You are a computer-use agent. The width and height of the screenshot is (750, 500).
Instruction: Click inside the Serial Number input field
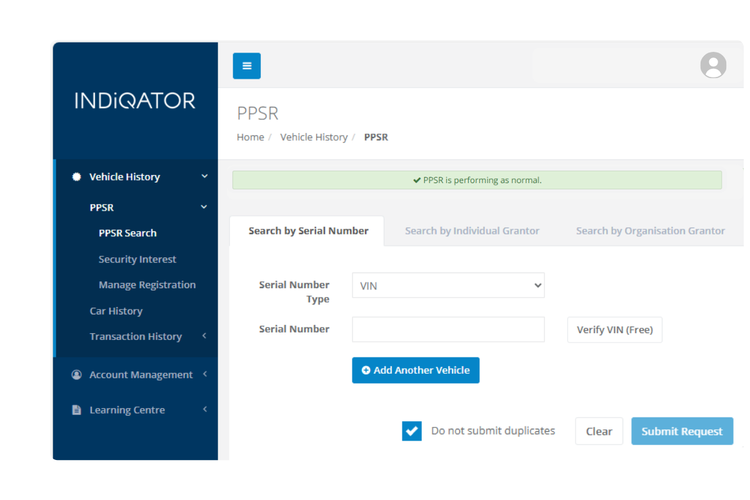(x=447, y=329)
